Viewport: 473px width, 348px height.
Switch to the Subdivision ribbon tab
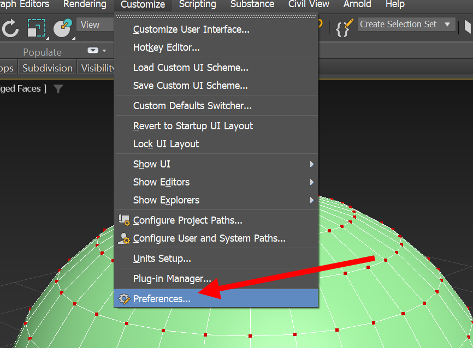coord(48,68)
